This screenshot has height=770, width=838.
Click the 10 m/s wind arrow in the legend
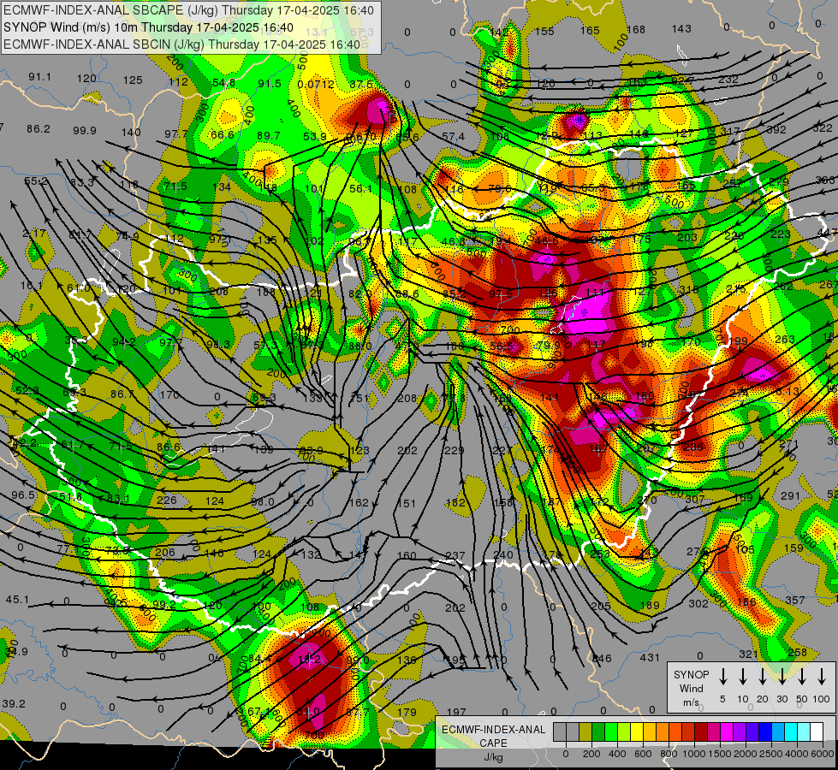(742, 677)
